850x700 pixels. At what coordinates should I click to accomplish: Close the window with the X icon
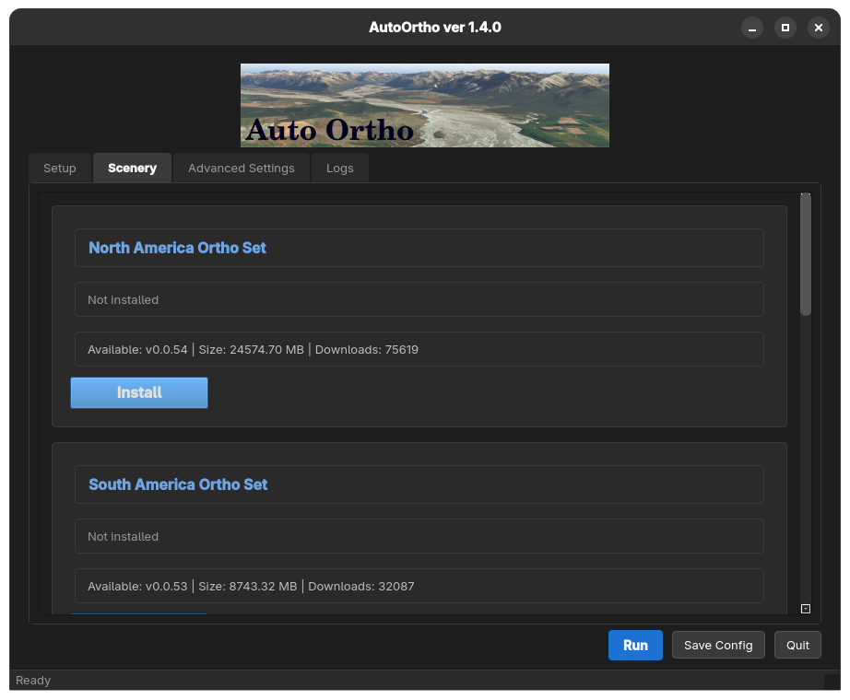(818, 28)
